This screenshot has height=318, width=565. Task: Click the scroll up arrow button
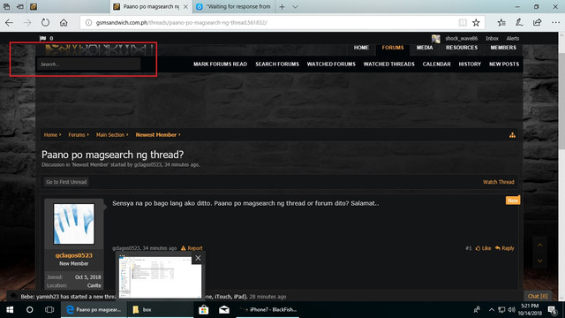pyautogui.click(x=539, y=246)
